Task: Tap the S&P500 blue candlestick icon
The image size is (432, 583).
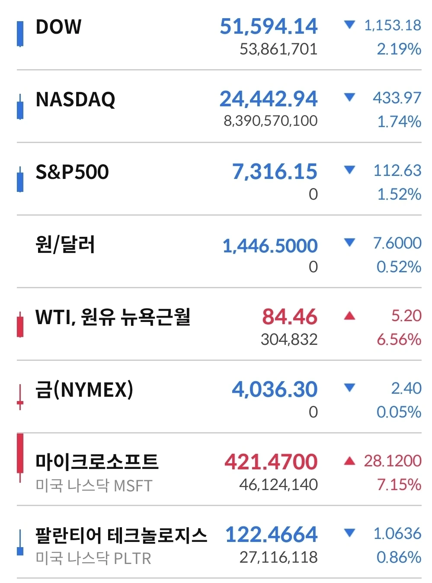Action: [x=20, y=179]
